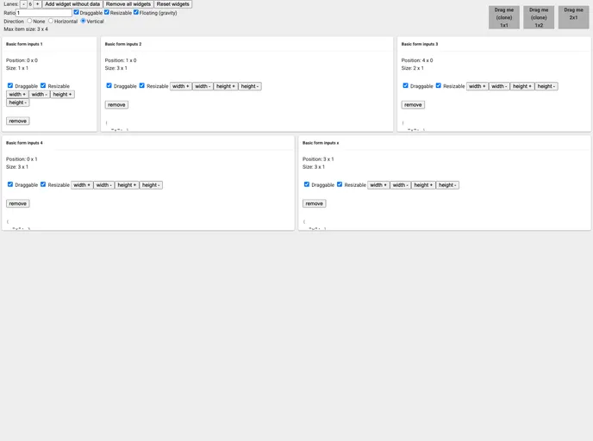Image resolution: width=593 pixels, height=441 pixels.
Task: Remove Basic form inputs 3 widget
Action: pyautogui.click(x=413, y=105)
